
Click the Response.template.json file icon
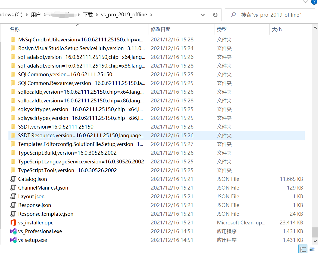tap(13, 214)
